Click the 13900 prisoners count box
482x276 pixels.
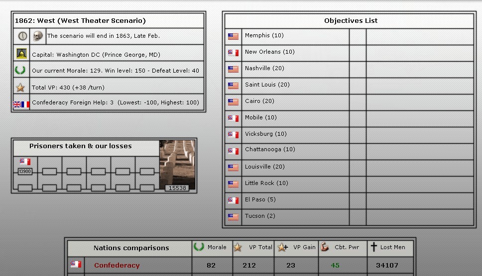[x=25, y=172]
